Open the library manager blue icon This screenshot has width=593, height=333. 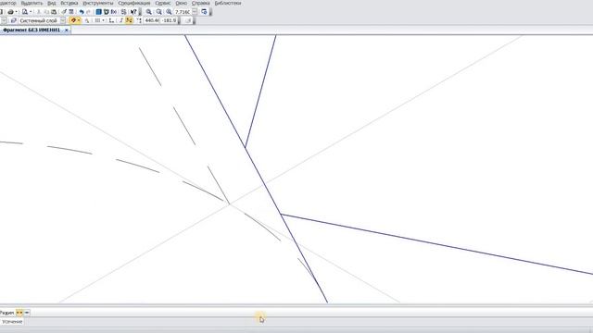click(x=99, y=12)
